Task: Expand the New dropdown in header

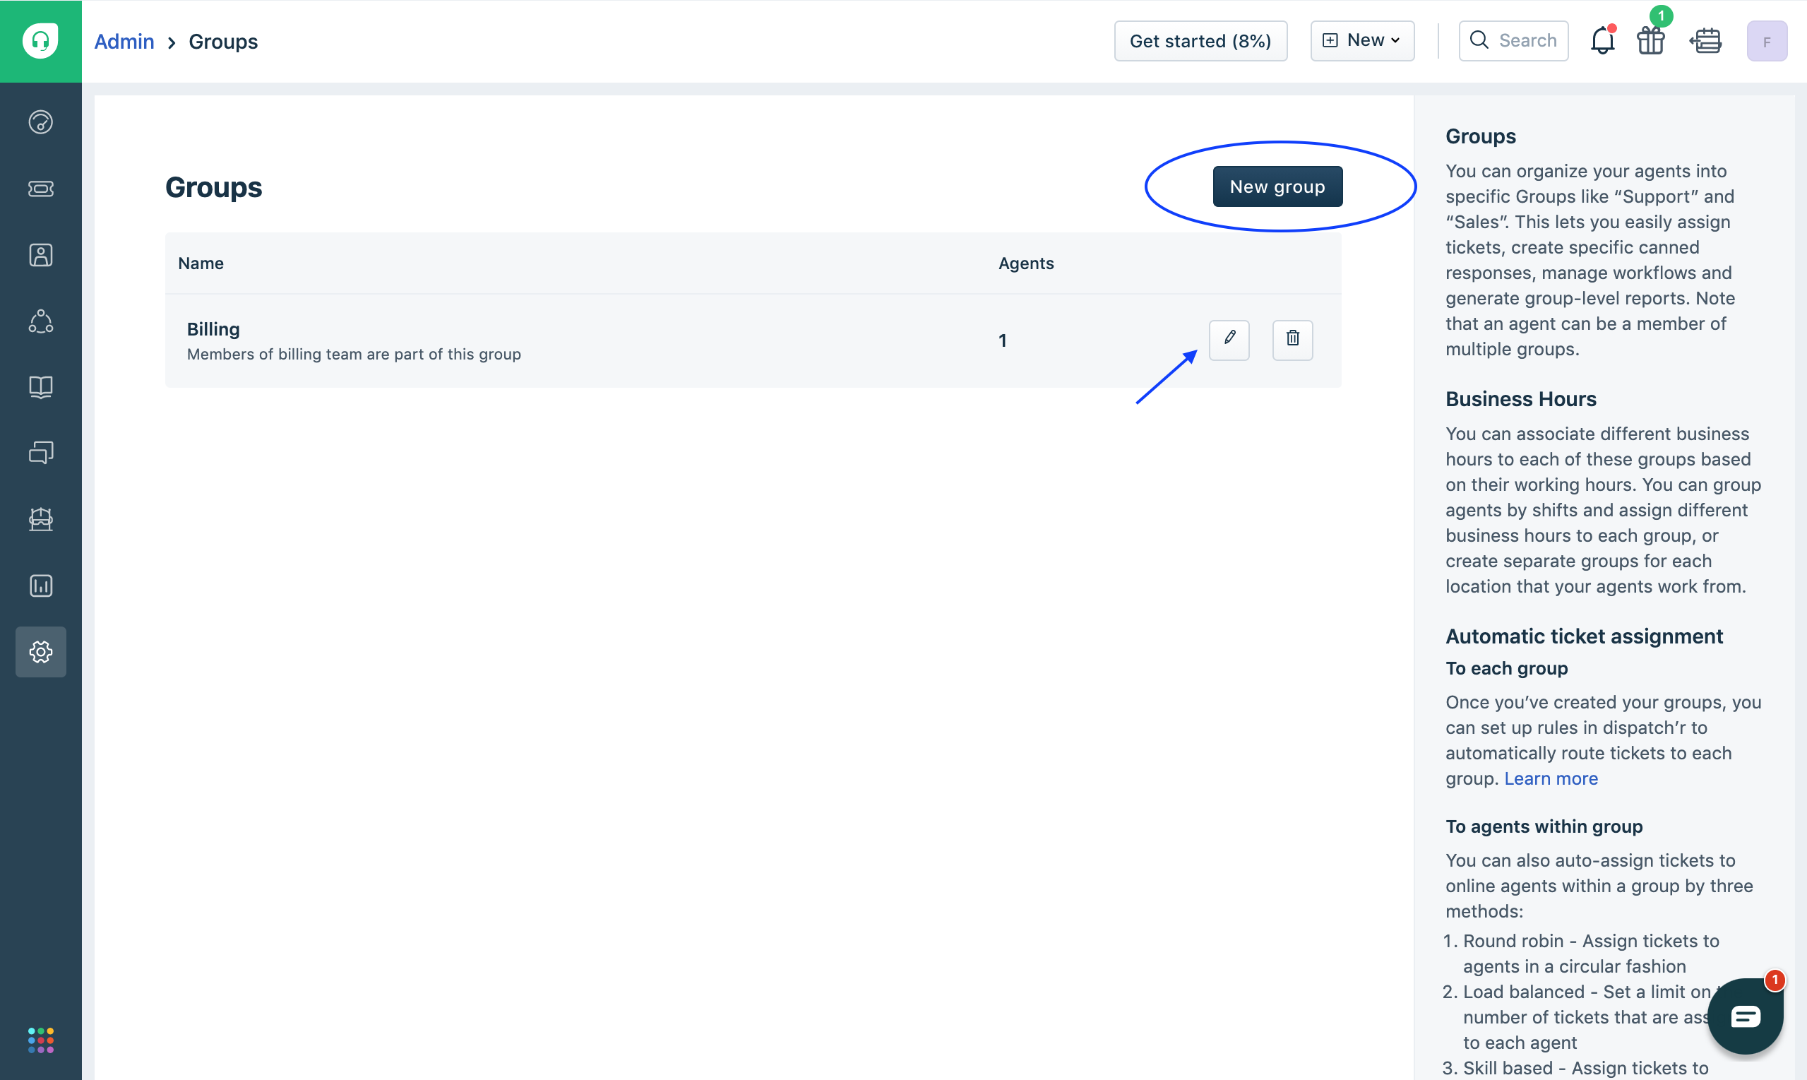Action: [x=1362, y=41]
